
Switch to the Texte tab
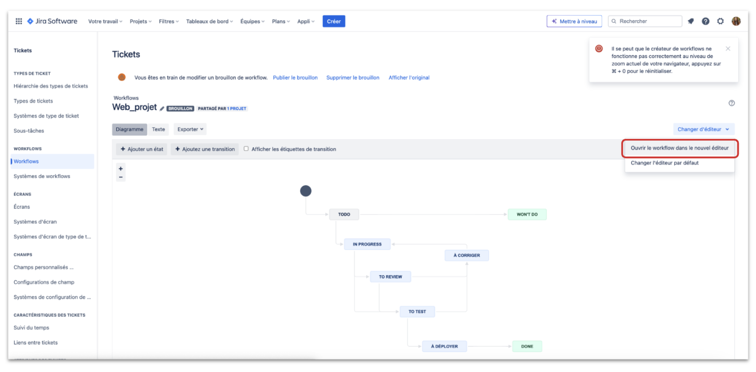(158, 129)
